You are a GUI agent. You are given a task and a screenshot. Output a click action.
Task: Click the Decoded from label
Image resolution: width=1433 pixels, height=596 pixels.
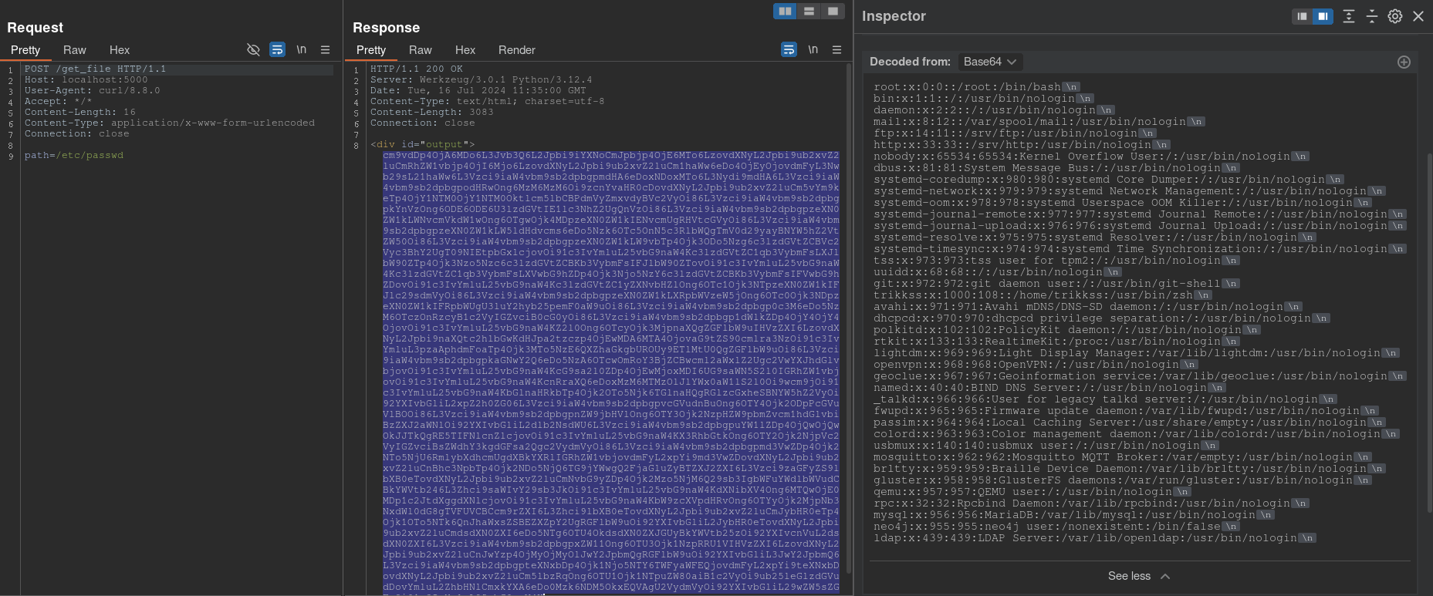(x=910, y=62)
